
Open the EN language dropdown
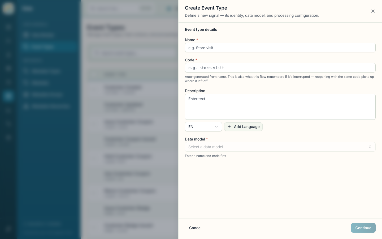203,127
